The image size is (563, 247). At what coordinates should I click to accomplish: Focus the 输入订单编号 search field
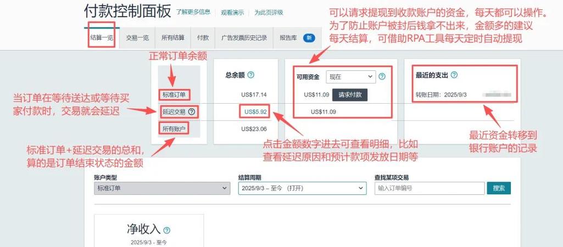430,188
